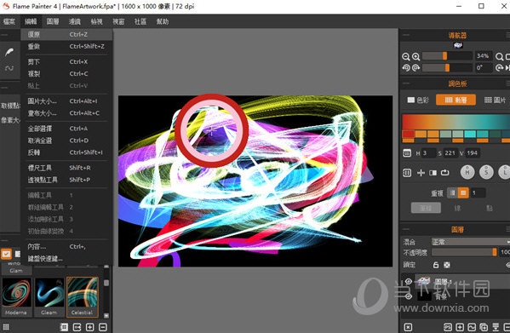
Task: Collapse navigator panel with dash
Action: (x=406, y=35)
